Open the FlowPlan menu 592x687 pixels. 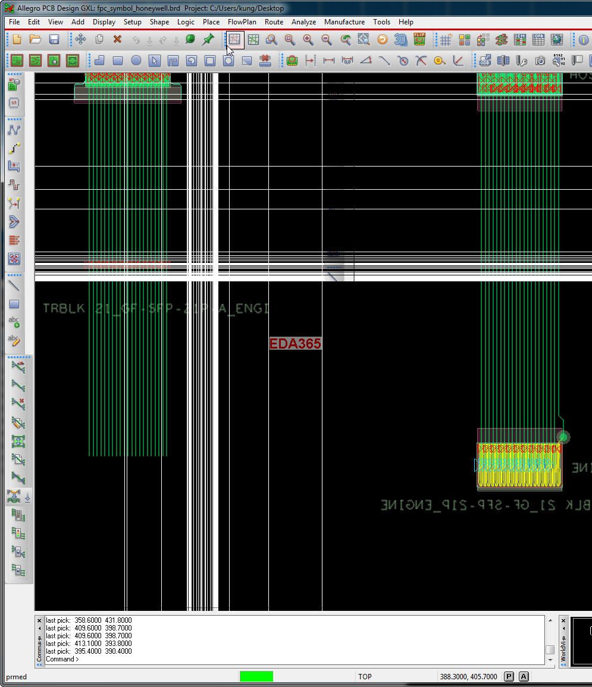[242, 22]
